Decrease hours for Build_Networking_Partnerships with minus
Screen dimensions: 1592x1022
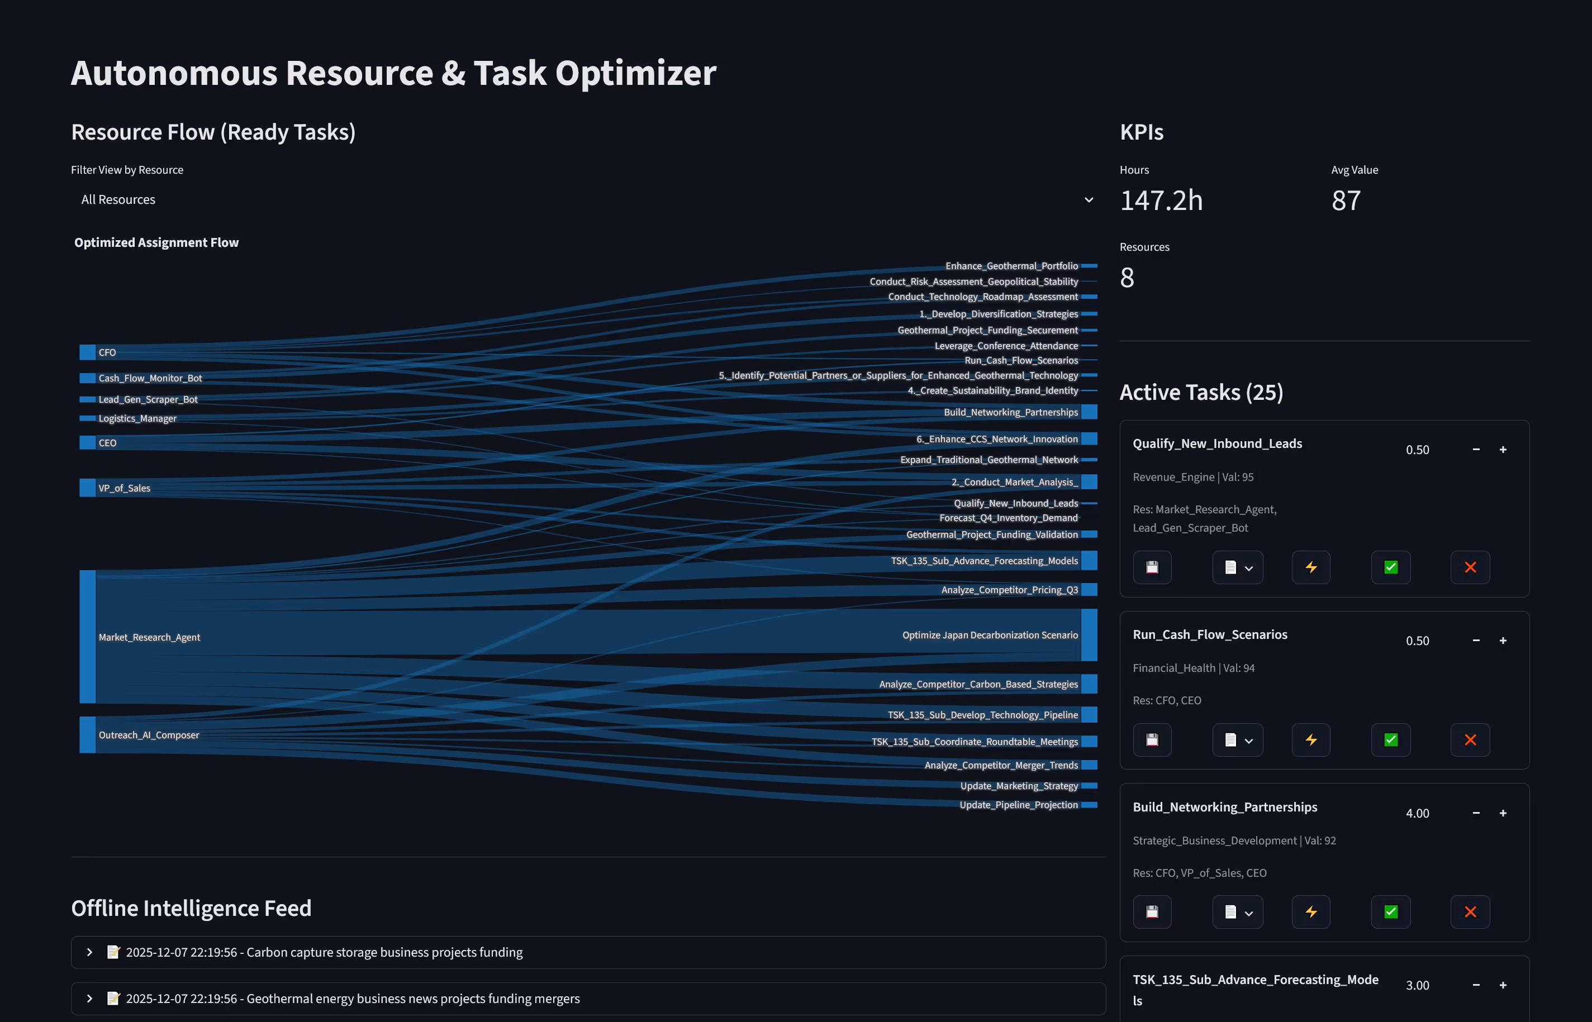click(x=1476, y=813)
